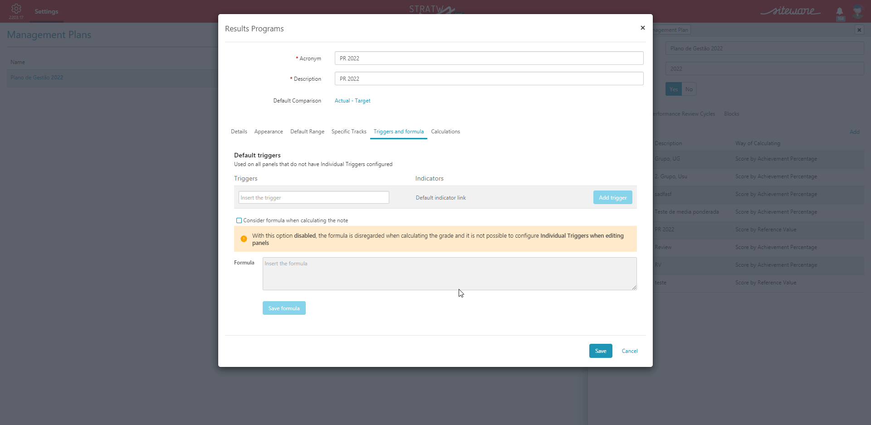Switch to the Details tab
The image size is (871, 425).
click(x=239, y=132)
